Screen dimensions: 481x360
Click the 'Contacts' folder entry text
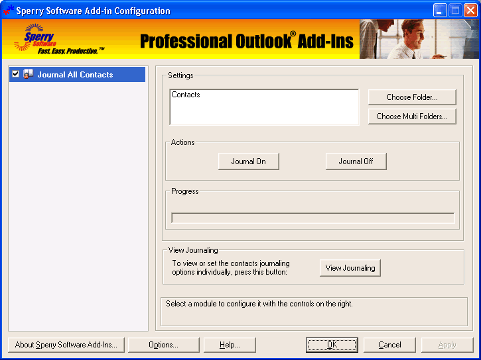186,95
